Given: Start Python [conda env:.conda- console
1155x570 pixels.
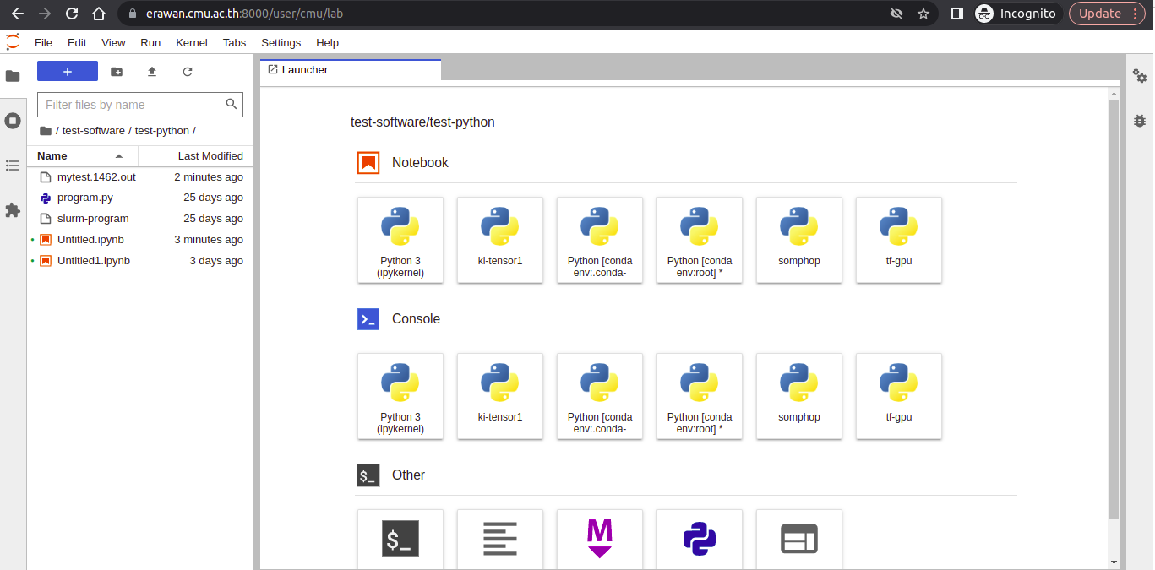Looking at the screenshot, I should [600, 396].
